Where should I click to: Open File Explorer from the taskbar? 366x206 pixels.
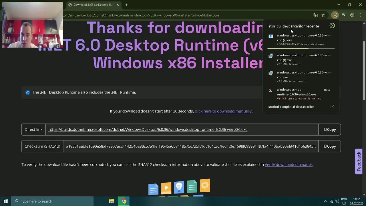(x=112, y=201)
